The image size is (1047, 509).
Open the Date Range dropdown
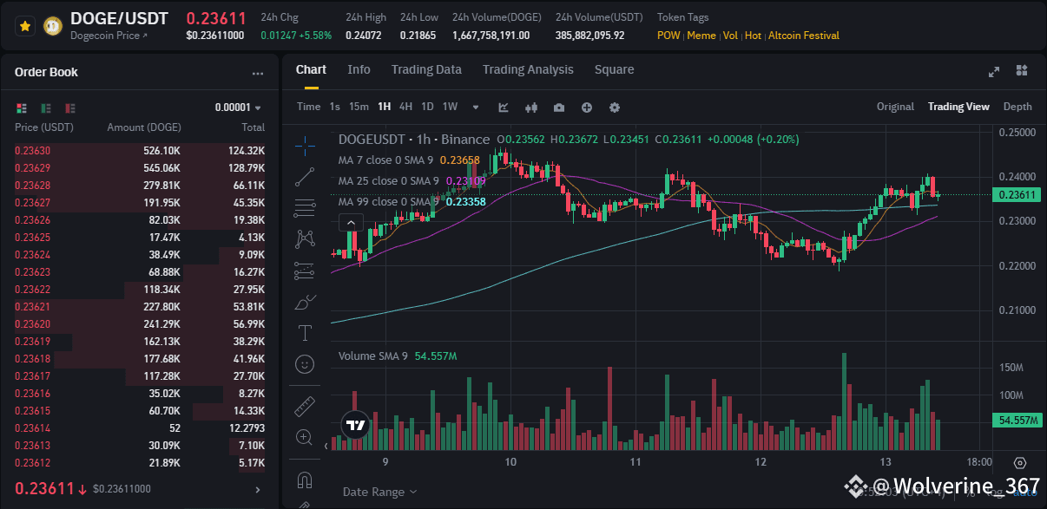pyautogui.click(x=379, y=492)
